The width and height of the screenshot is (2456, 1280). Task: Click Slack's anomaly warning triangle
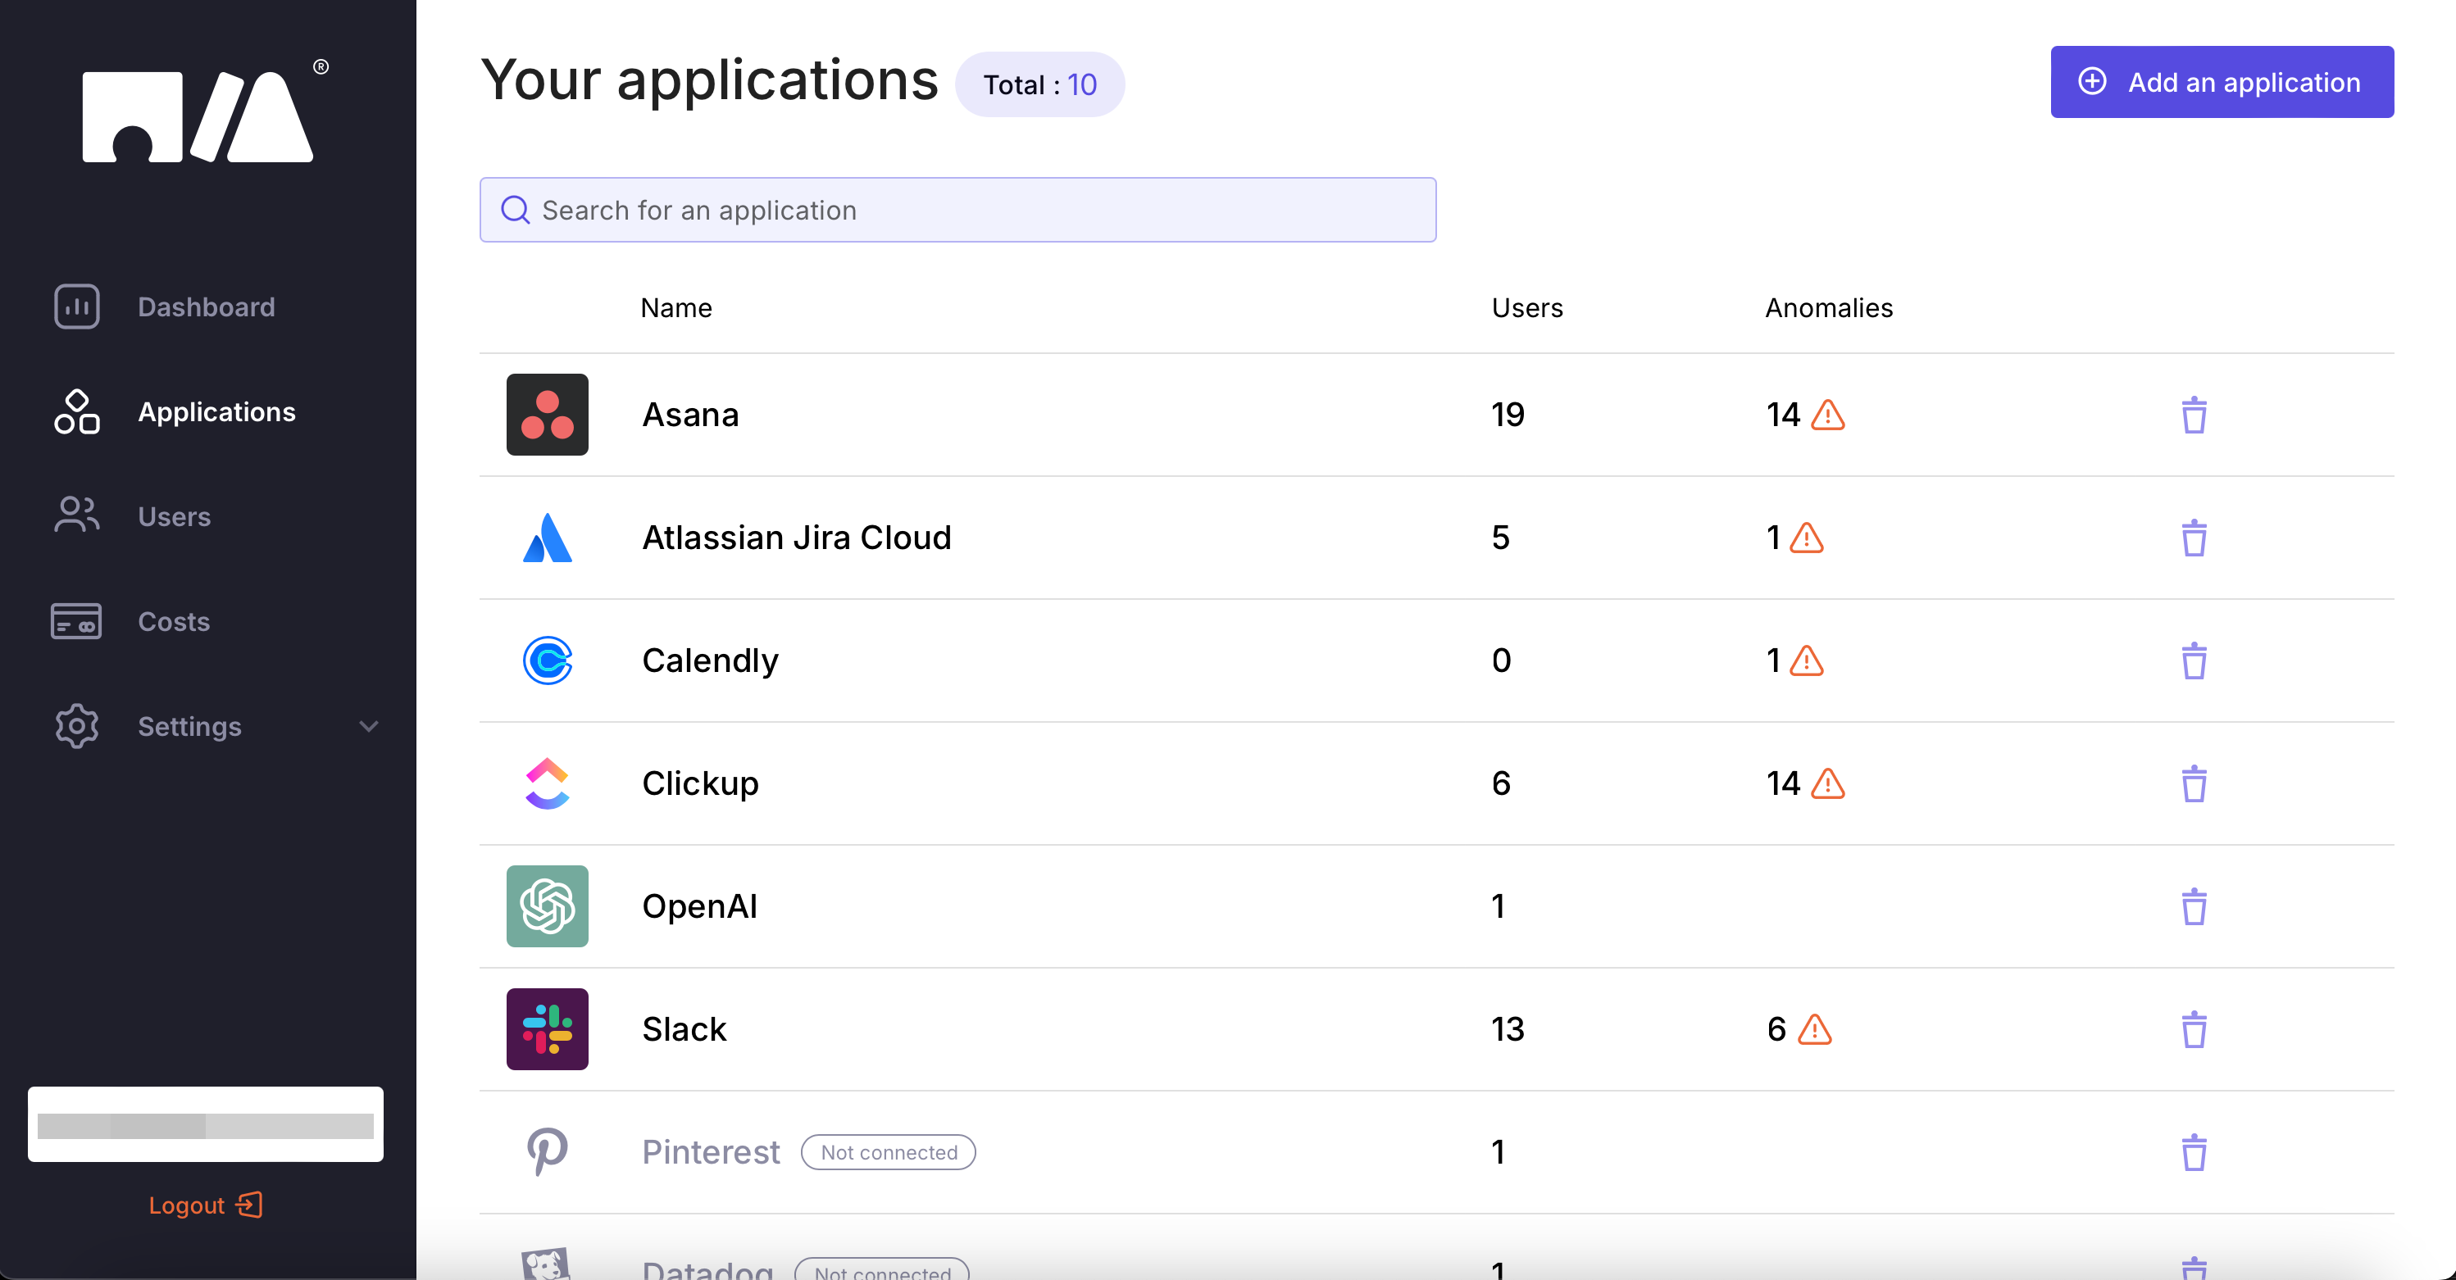click(x=1814, y=1029)
